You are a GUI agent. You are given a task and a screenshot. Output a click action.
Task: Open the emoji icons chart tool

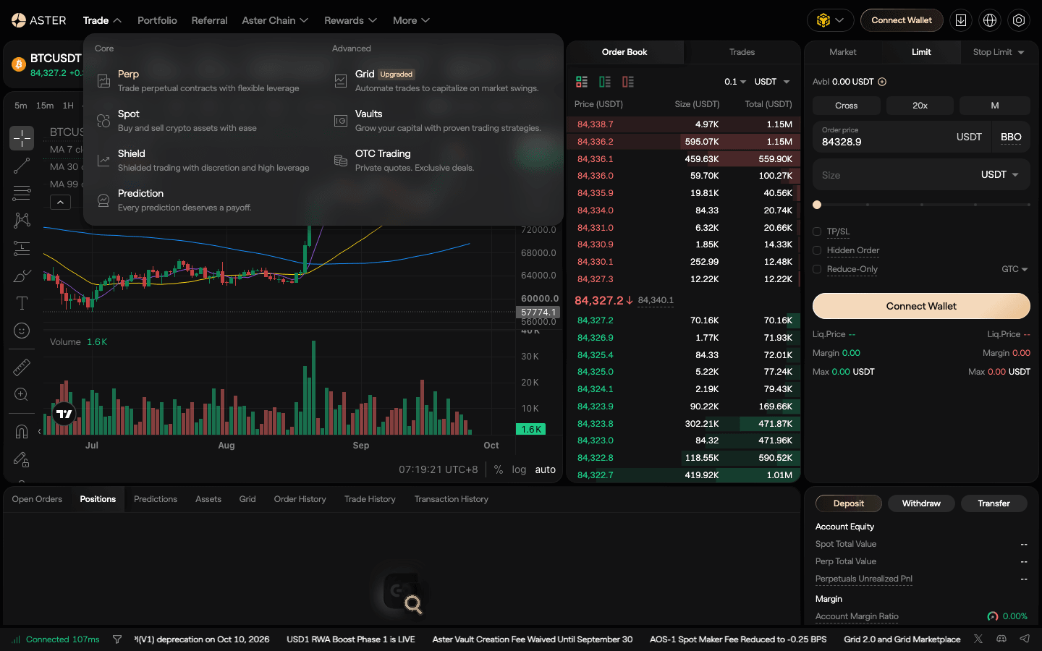tap(22, 331)
